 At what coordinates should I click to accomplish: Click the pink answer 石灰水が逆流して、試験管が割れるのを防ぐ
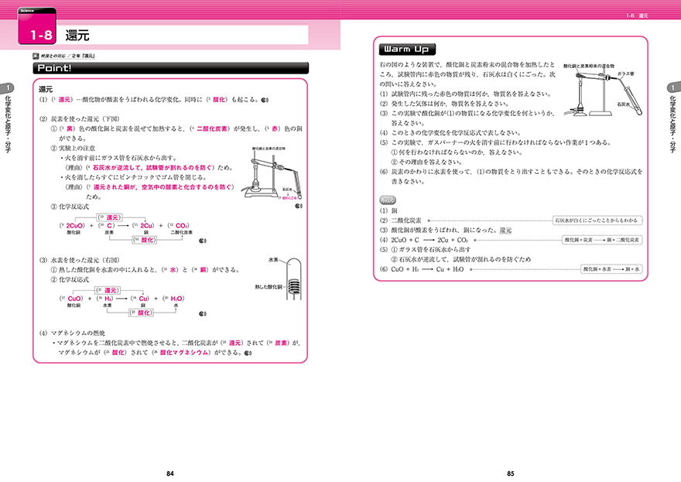[x=152, y=168]
